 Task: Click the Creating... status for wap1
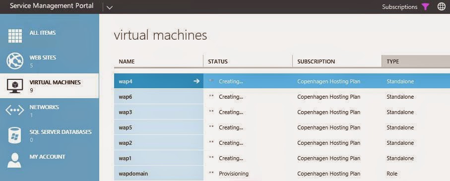(x=231, y=158)
